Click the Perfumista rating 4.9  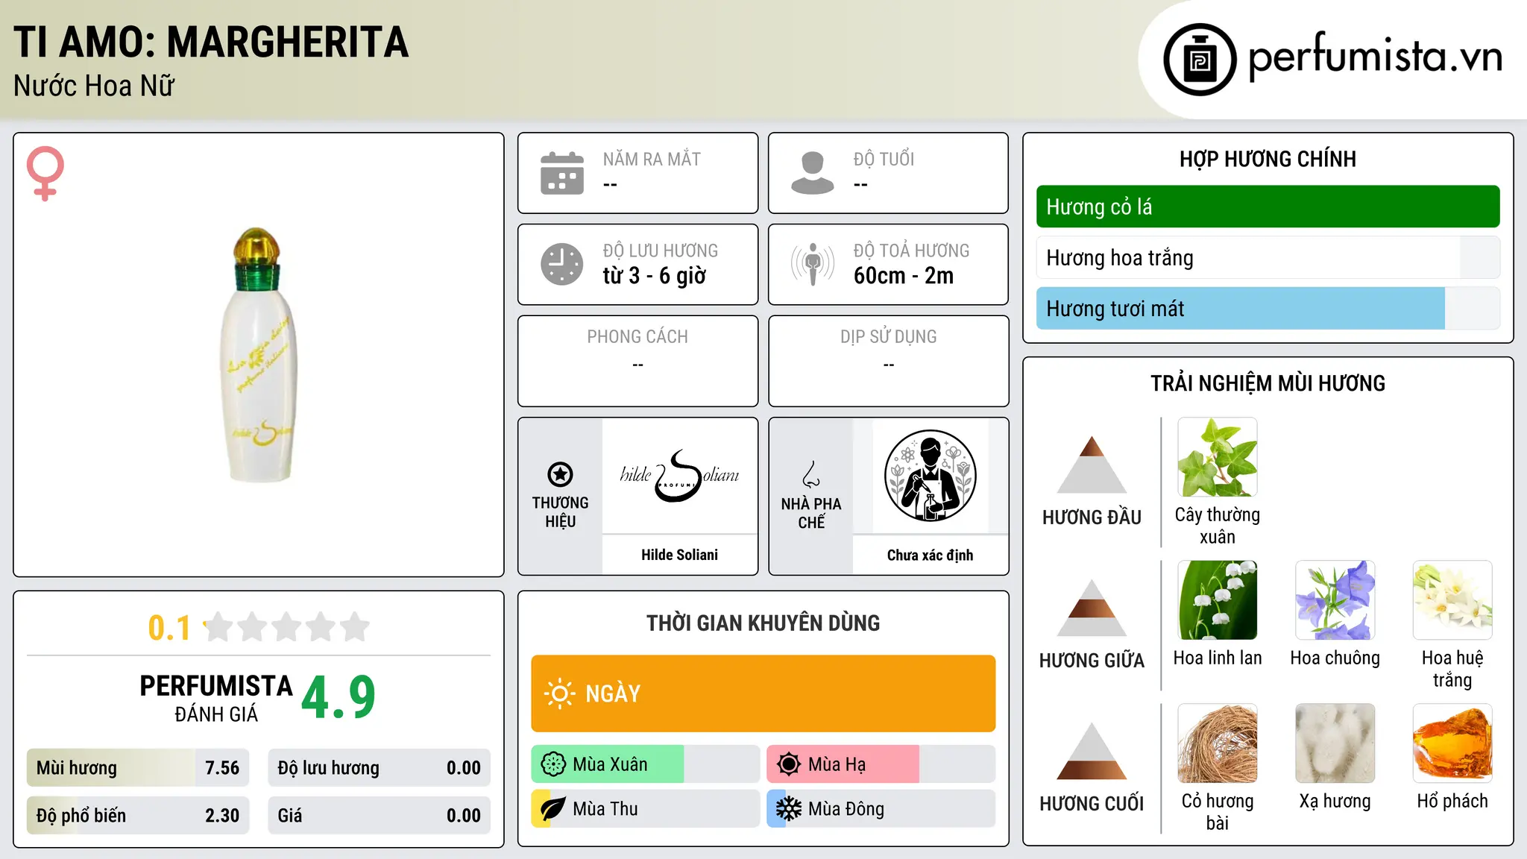[x=339, y=697]
